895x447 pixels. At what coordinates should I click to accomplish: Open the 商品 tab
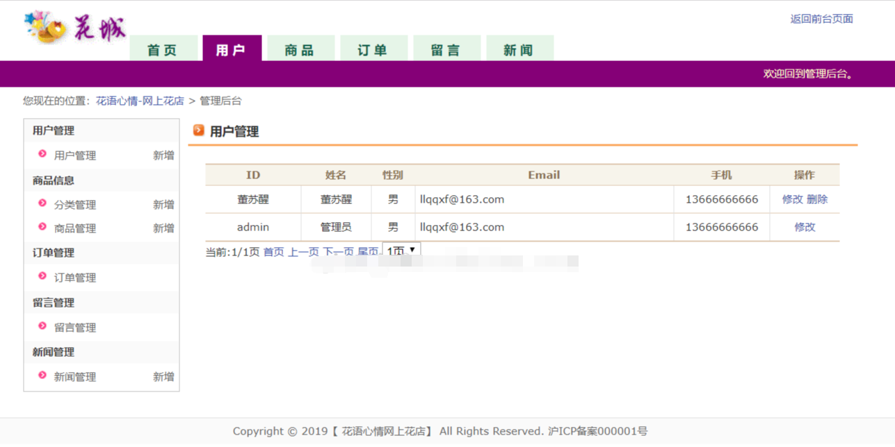(x=300, y=49)
